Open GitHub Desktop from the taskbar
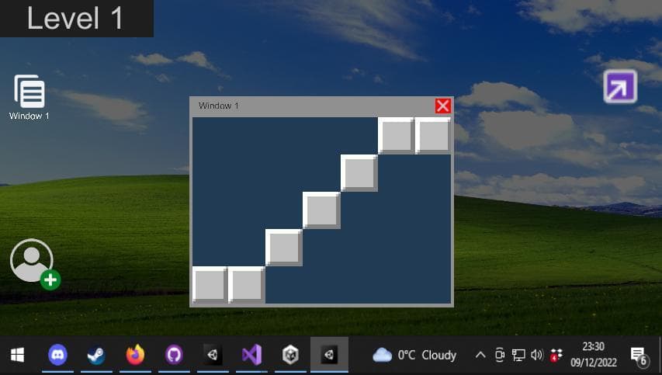This screenshot has width=662, height=375. tap(174, 355)
